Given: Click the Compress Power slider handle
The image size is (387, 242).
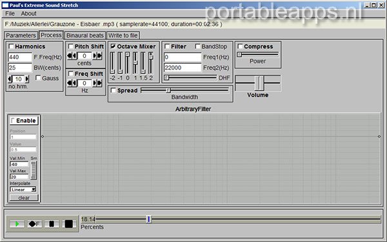Looking at the screenshot, I should [x=239, y=55].
